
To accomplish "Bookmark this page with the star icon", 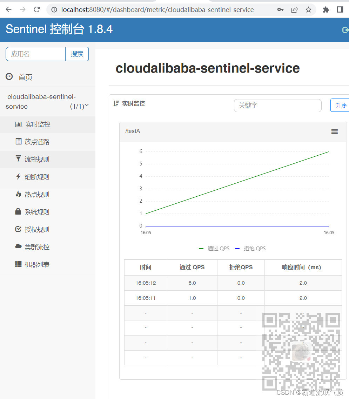I will [x=308, y=10].
